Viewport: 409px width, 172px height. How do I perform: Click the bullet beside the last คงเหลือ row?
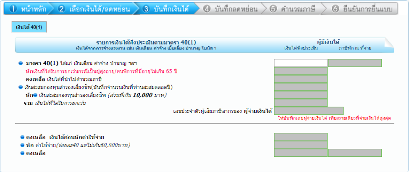click(22, 153)
